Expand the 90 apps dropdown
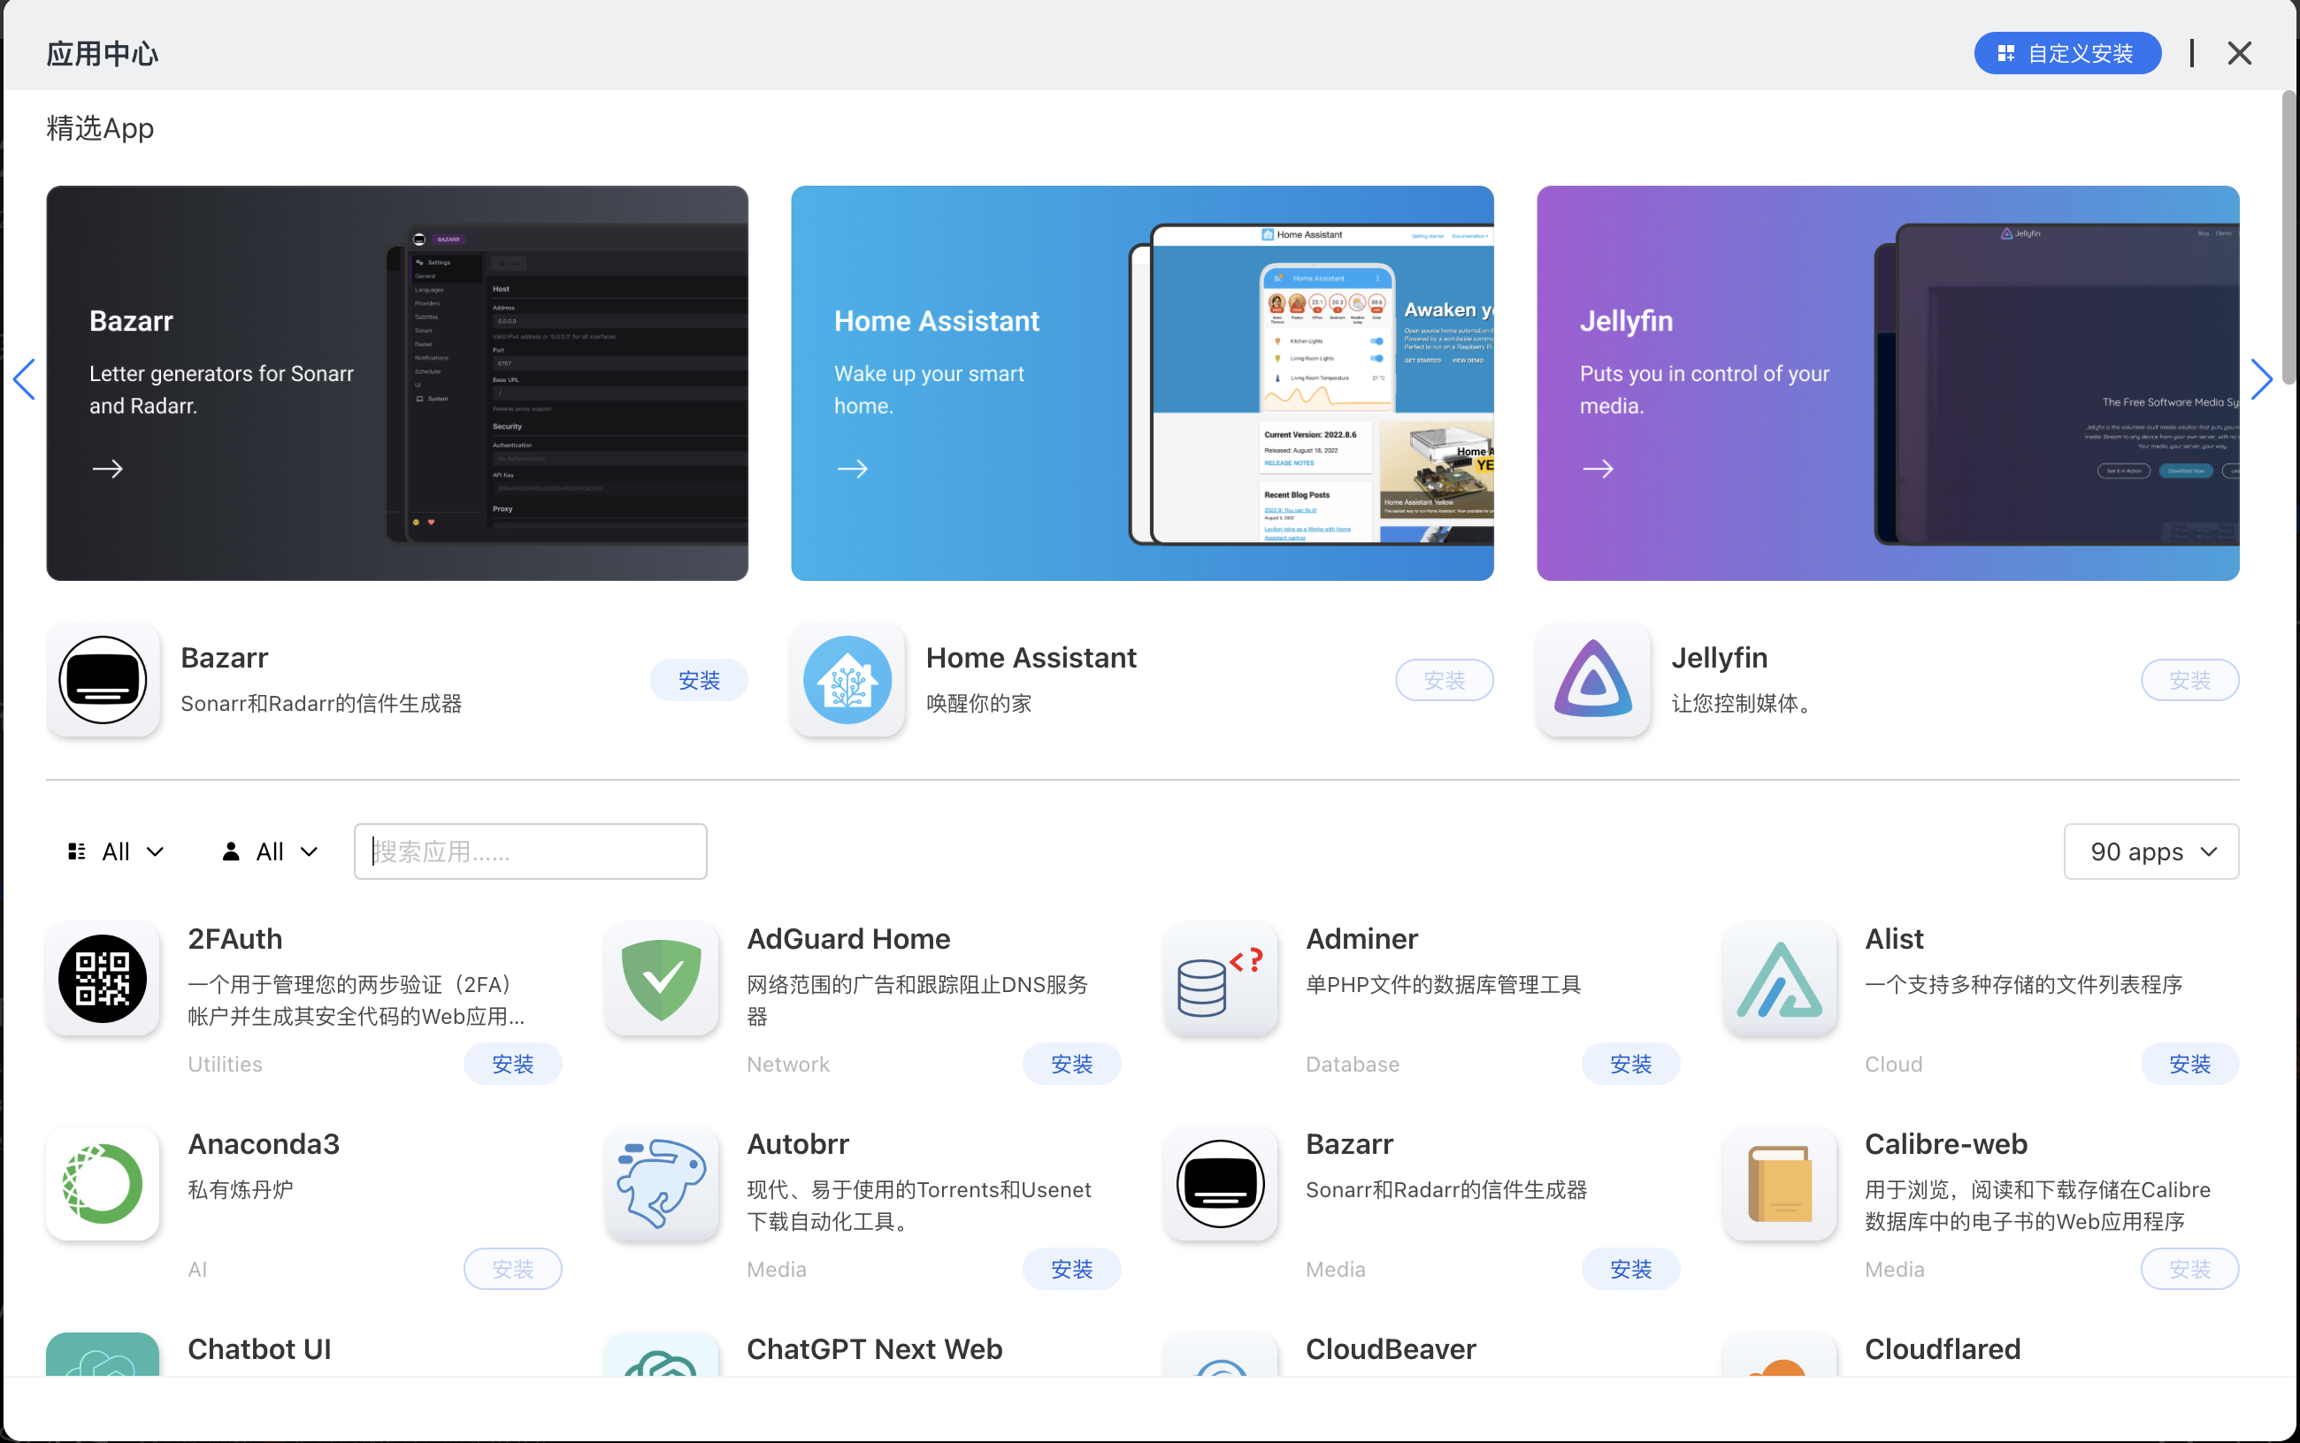2300x1443 pixels. coord(2150,851)
